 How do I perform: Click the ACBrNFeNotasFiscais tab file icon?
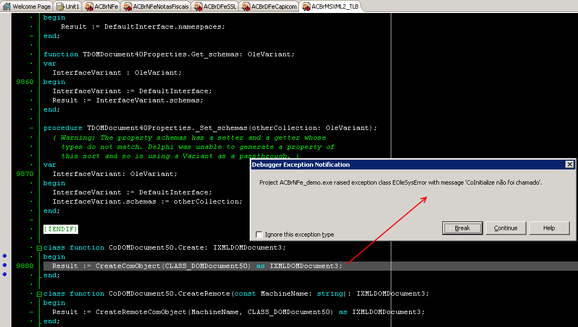click(x=128, y=6)
